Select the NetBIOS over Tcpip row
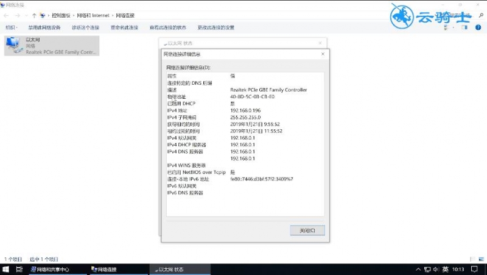This screenshot has width=487, height=275. [245, 172]
